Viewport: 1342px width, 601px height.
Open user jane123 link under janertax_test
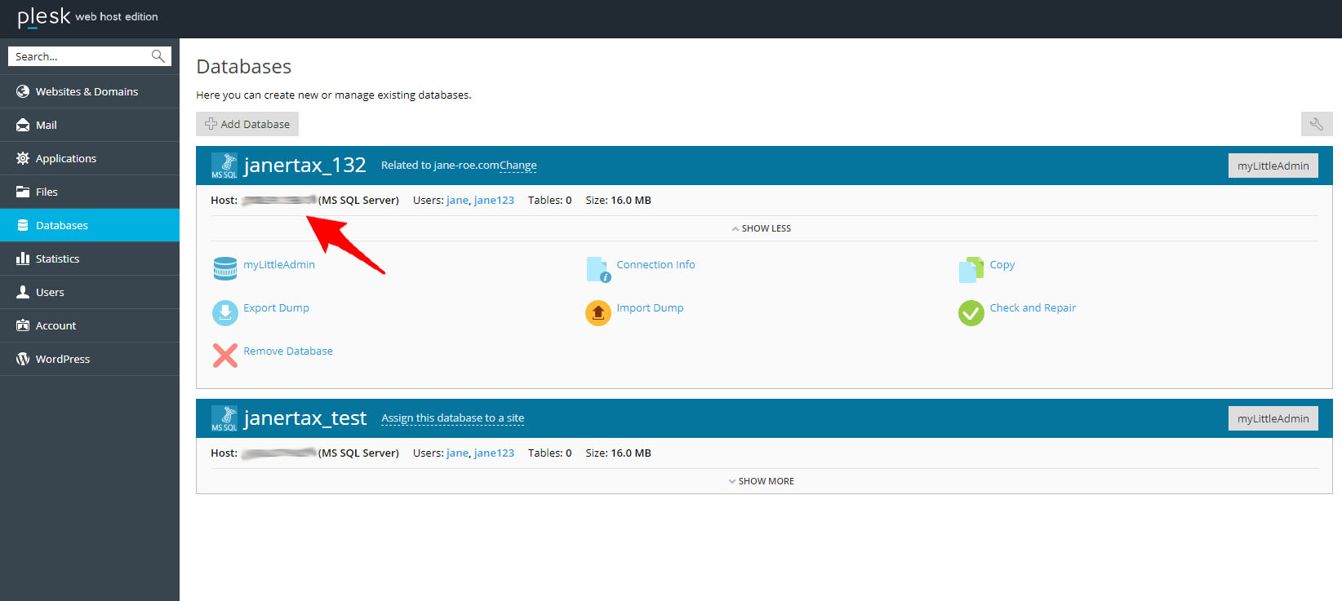tap(494, 453)
